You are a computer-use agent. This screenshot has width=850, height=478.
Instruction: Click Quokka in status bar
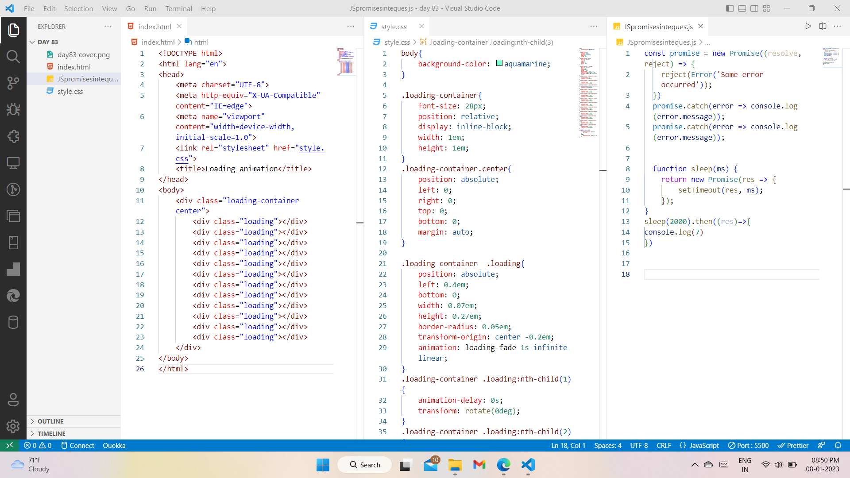click(114, 445)
